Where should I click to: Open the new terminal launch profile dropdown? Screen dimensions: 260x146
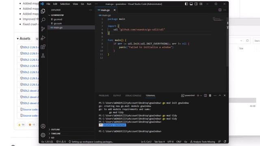pos(201,96)
